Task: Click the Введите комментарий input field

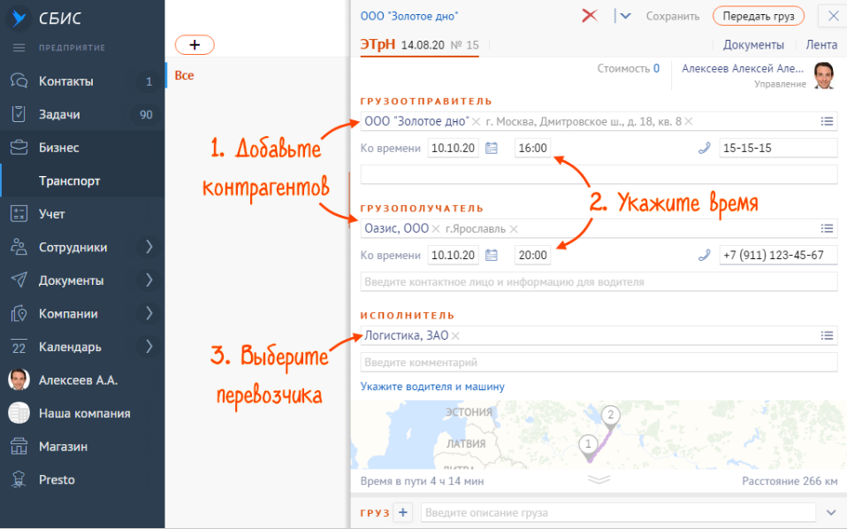Action: click(x=599, y=363)
